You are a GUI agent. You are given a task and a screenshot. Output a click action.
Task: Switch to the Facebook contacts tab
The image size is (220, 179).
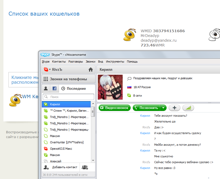pyautogui.click(x=54, y=88)
